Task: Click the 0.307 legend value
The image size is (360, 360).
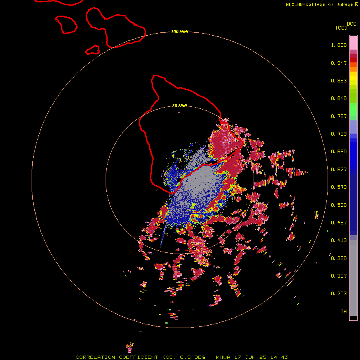Action: [x=339, y=276]
